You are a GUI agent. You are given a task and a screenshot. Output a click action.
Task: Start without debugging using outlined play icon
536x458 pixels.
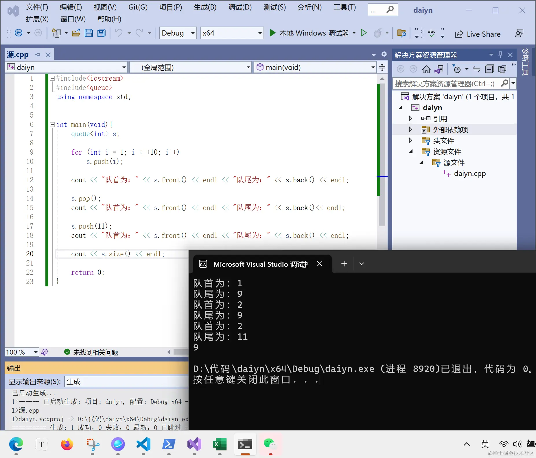pos(364,33)
